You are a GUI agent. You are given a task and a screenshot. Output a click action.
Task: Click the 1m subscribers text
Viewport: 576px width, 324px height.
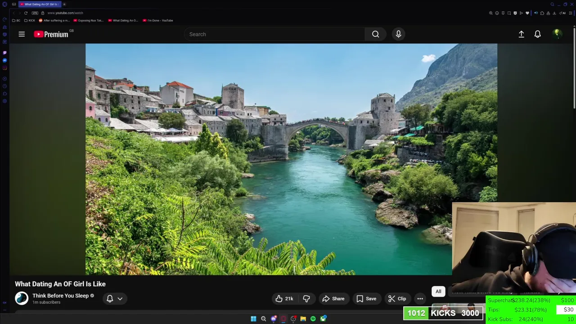46,302
